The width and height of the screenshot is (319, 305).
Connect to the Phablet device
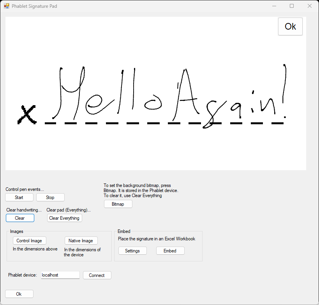(x=97, y=275)
